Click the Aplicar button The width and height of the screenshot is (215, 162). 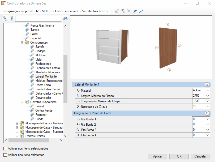pyautogui.click(x=158, y=156)
